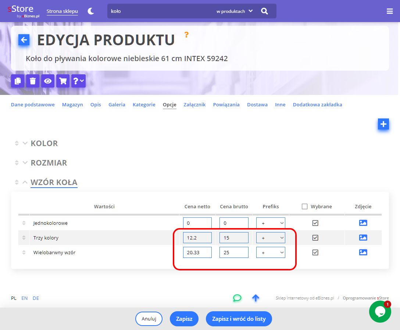400x330 pixels.
Task: Expand the KOLOR option group
Action: tap(25, 143)
